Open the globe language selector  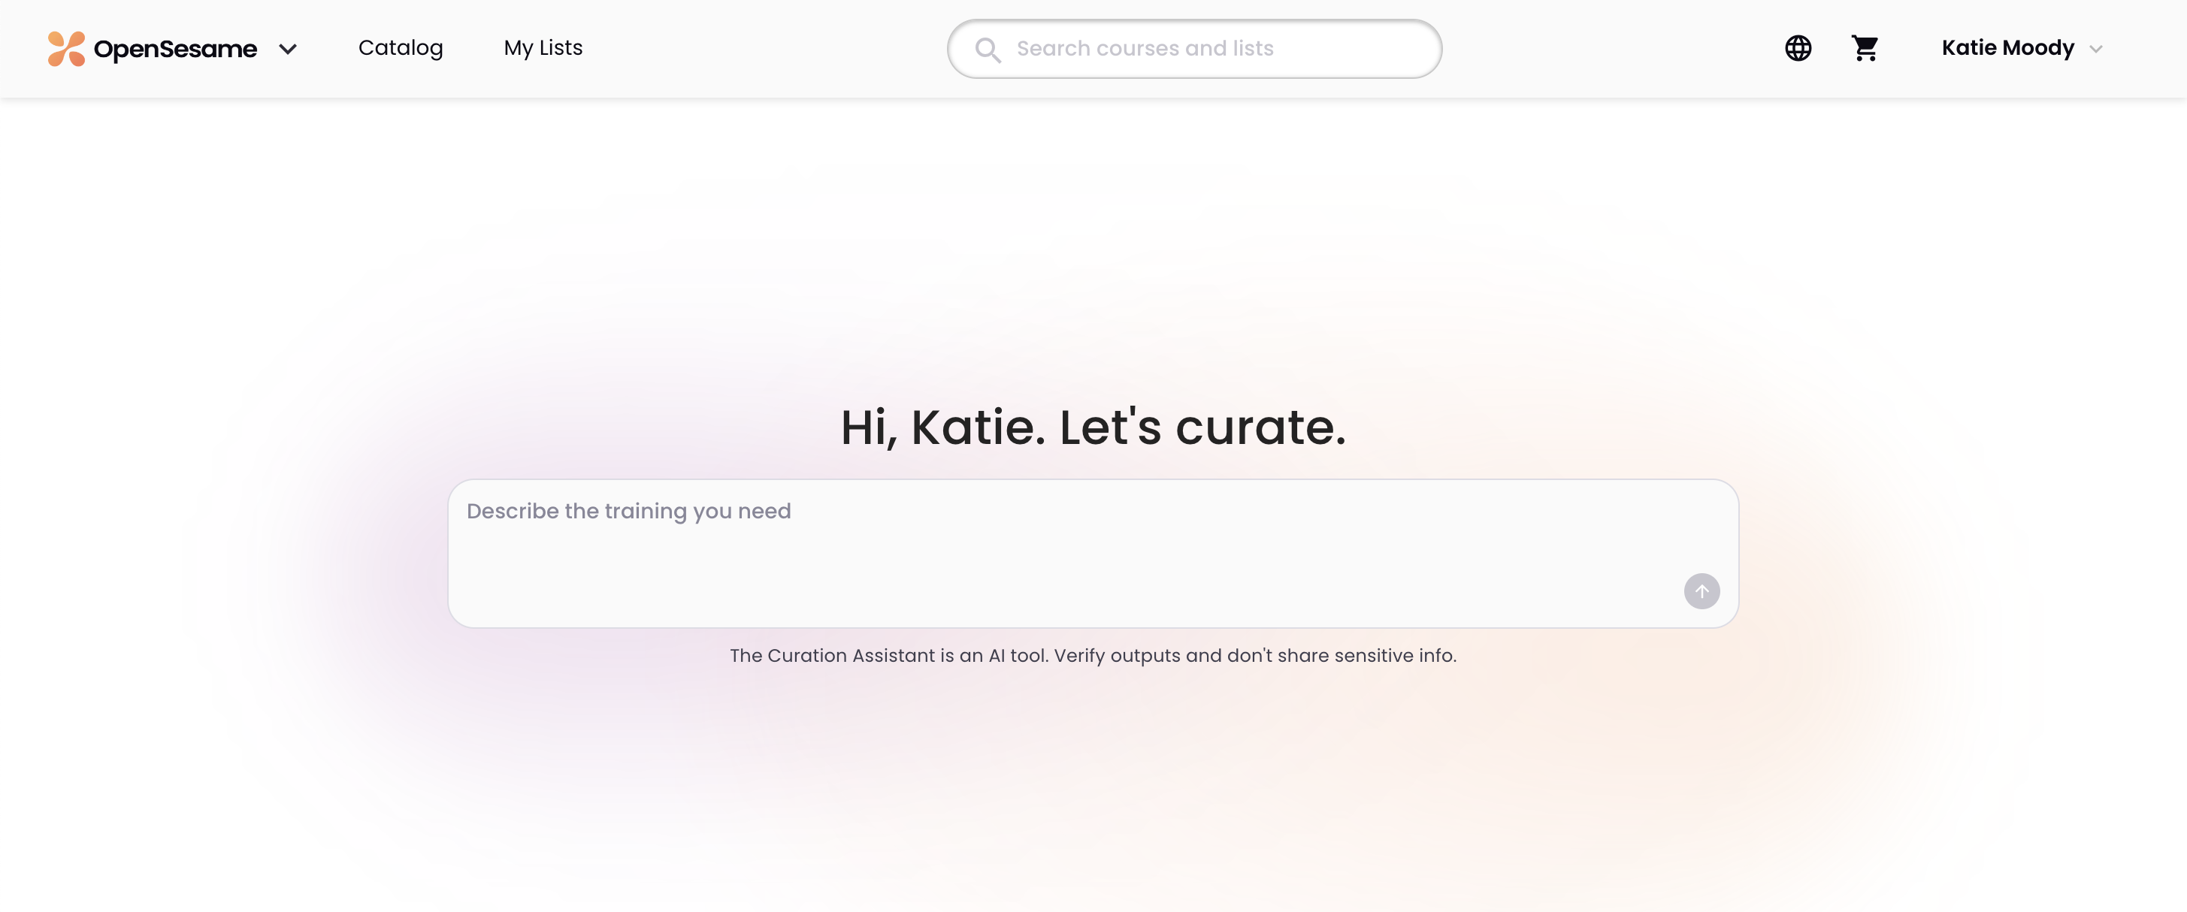click(1797, 48)
